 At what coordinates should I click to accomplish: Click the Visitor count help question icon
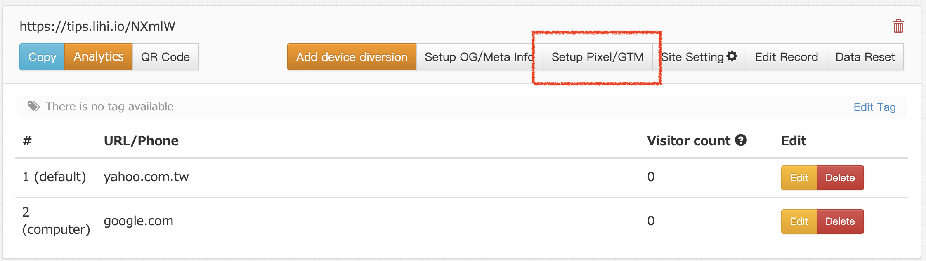click(x=741, y=140)
